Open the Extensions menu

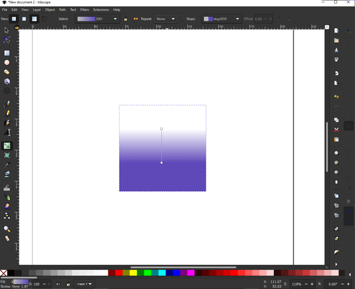click(x=101, y=10)
